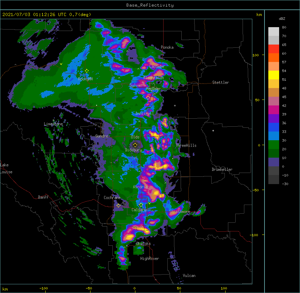Viewport: 300px width, 293px height.
Task: Click the Stettler town label
Action: coord(220,82)
